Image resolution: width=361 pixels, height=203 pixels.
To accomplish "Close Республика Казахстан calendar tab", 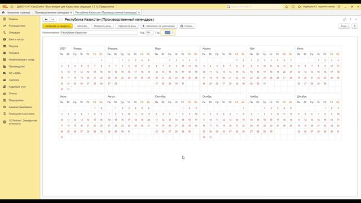I will [x=139, y=12].
